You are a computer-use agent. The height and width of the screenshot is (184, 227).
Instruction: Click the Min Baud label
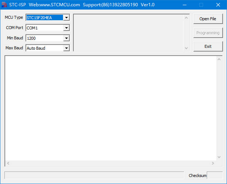[15, 38]
